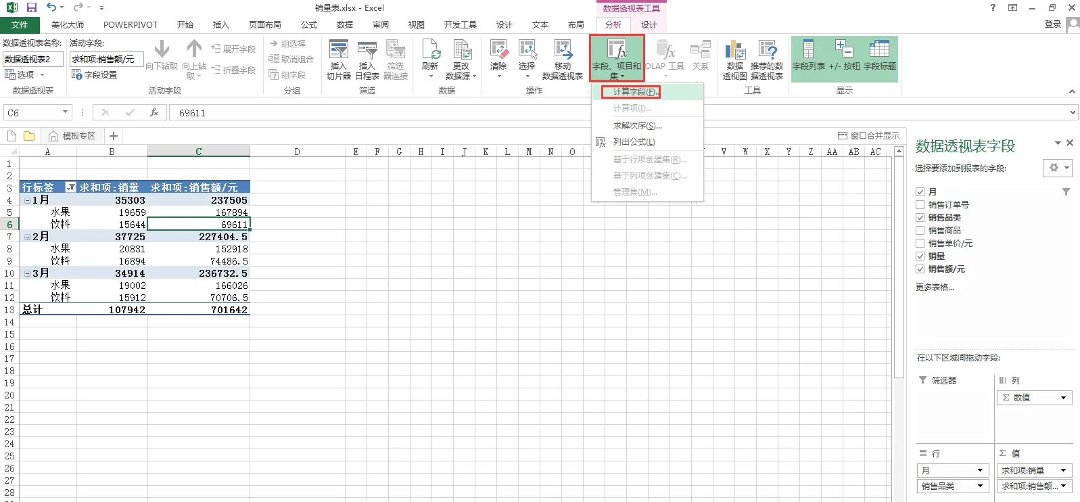
Task: Switch to the 公式 (Formulas) ribbon tab
Action: 309,25
